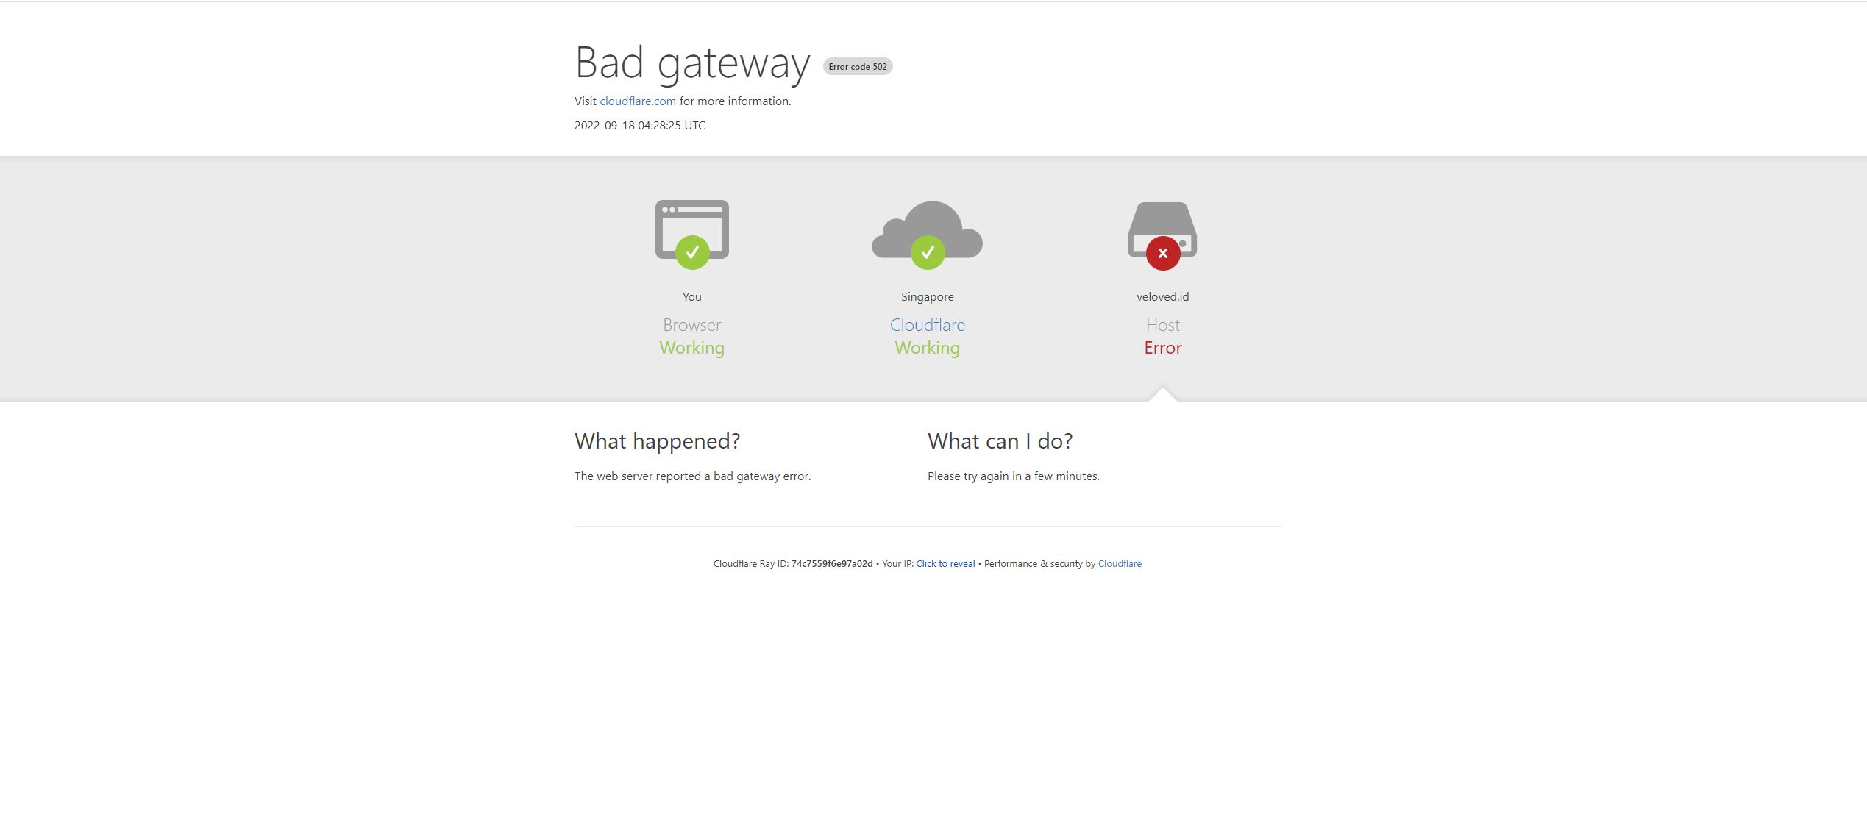Click the Error code 502 badge
1867x814 pixels.
[858, 67]
